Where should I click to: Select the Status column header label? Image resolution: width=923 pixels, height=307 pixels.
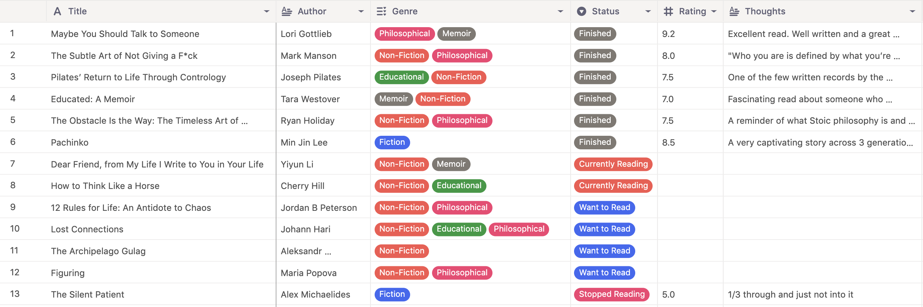pyautogui.click(x=605, y=11)
